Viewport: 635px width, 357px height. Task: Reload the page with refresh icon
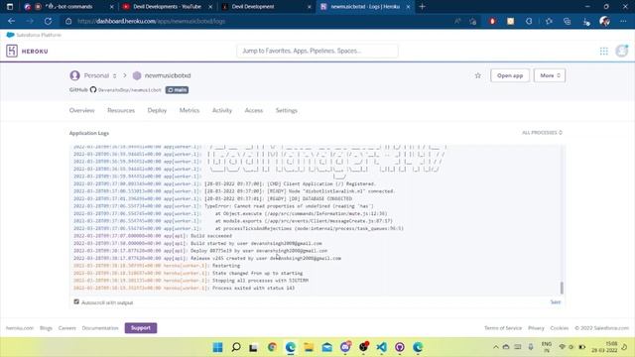(x=48, y=21)
